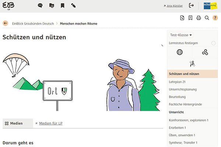
Task: Print the page with the printer icon
Action: (x=199, y=18)
